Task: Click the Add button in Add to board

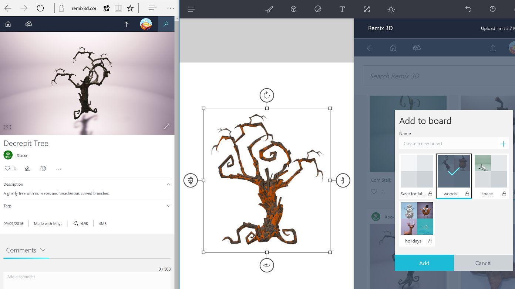Action: coord(424,263)
